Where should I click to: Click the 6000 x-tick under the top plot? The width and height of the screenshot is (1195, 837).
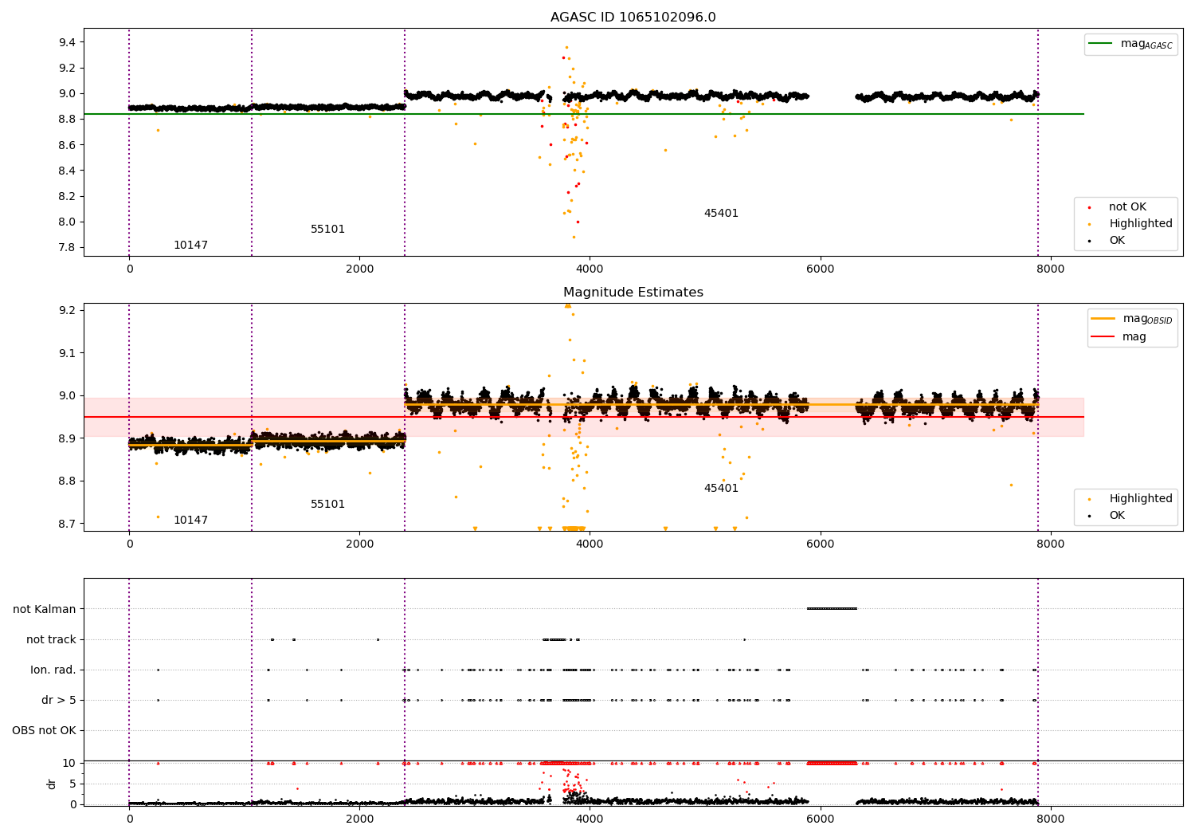[820, 269]
